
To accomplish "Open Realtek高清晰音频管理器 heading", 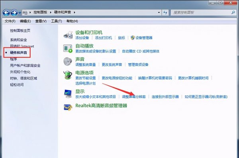I will 101,106.
